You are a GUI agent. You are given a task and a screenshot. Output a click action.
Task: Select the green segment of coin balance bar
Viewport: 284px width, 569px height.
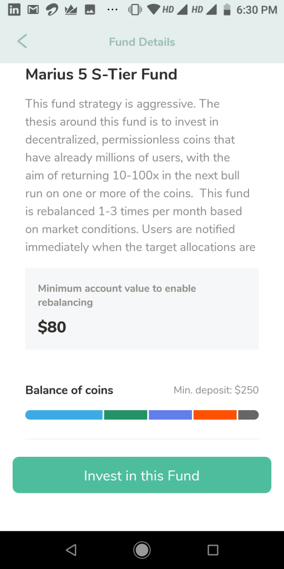pyautogui.click(x=126, y=415)
